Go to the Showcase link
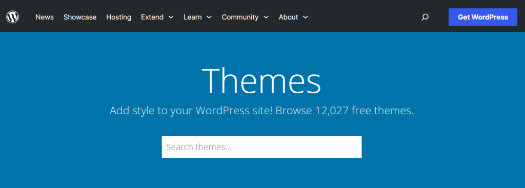 (x=80, y=17)
